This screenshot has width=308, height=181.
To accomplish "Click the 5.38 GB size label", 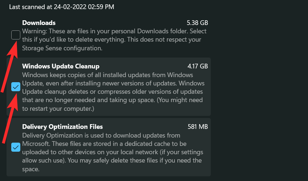I will (x=197, y=23).
